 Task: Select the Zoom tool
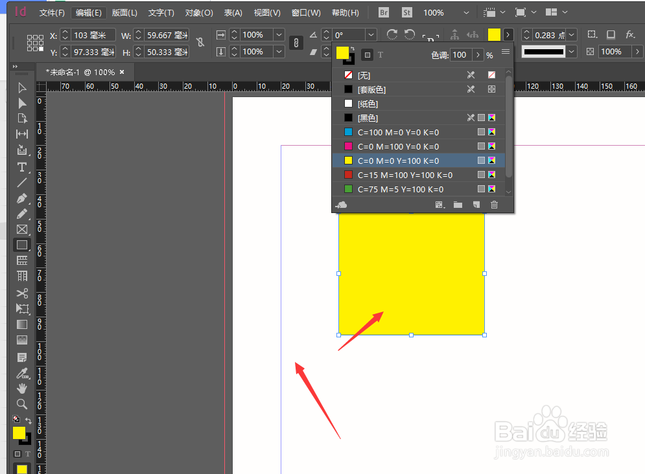tap(22, 404)
